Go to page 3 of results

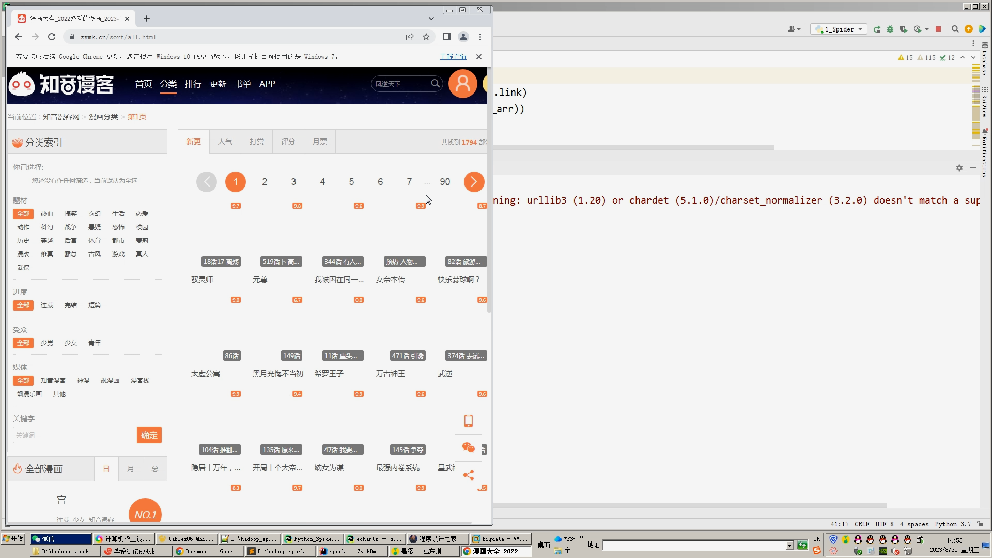tap(293, 182)
